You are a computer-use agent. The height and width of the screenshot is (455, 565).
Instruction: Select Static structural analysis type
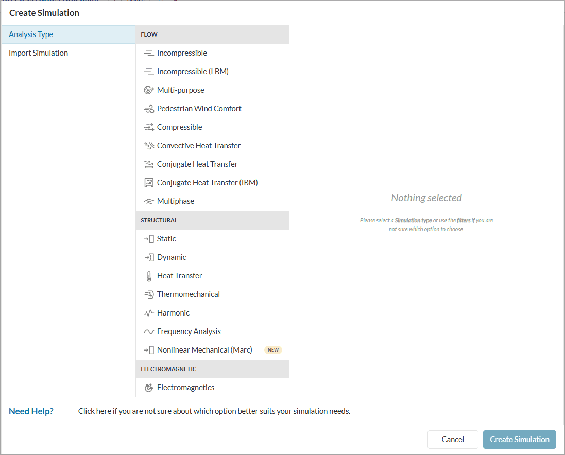[x=166, y=239]
